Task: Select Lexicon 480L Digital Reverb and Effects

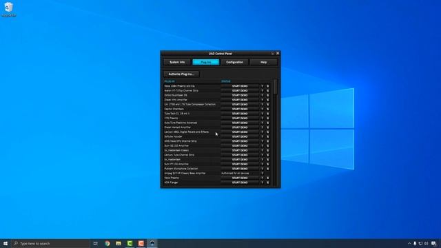Action: [187, 132]
